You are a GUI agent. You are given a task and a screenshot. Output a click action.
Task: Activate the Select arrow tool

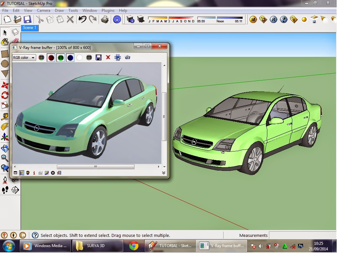(x=4, y=32)
